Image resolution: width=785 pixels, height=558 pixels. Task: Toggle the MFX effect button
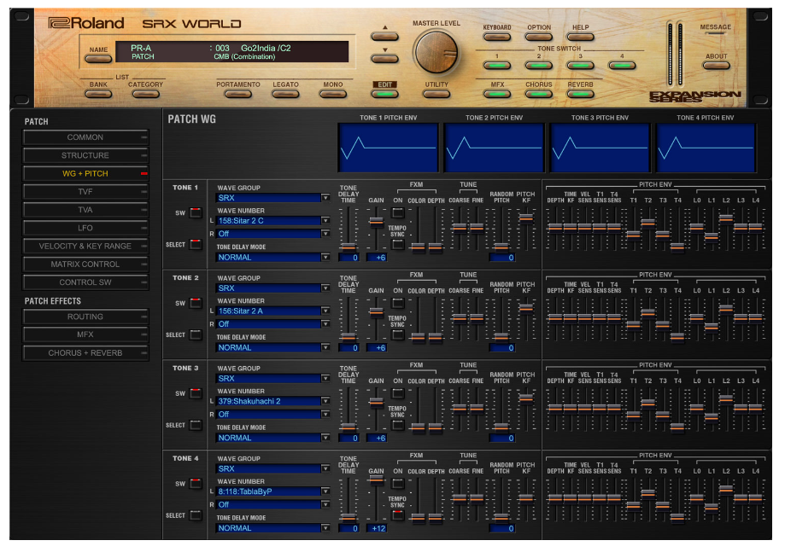(496, 94)
